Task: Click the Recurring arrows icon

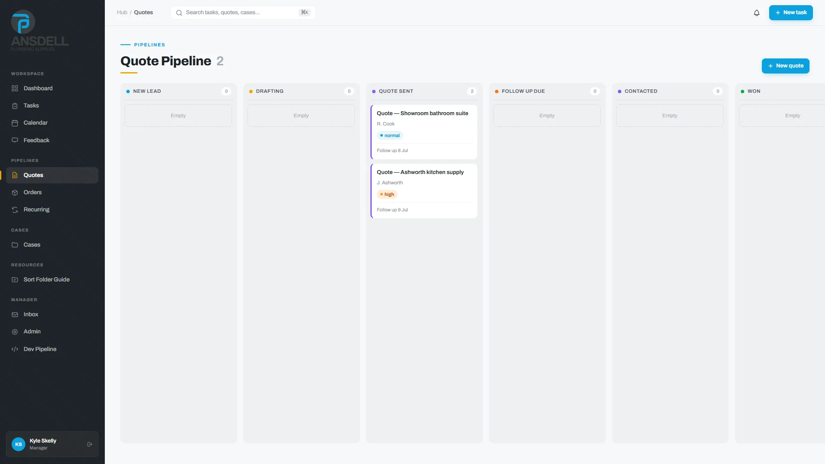Action: click(15, 210)
